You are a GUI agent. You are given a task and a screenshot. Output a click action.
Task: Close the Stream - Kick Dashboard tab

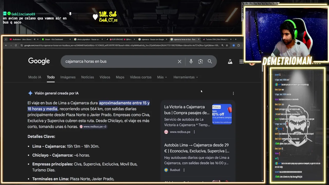coord(70,39)
